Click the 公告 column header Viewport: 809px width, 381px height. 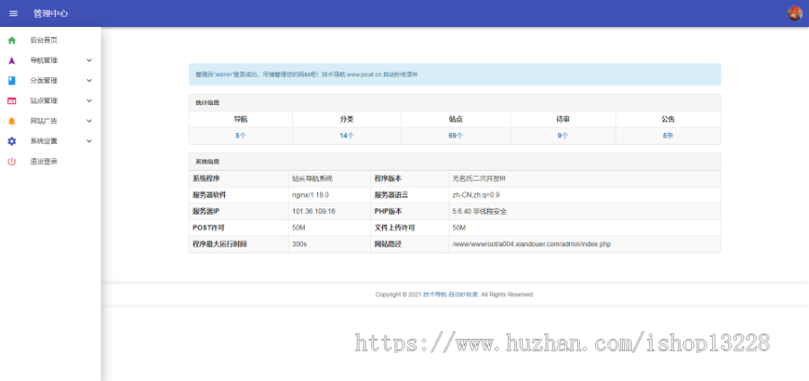(668, 120)
